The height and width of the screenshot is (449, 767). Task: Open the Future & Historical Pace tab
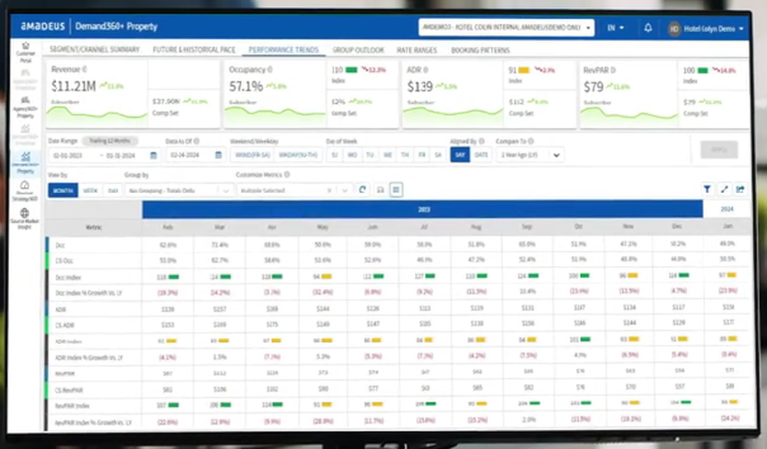[194, 50]
